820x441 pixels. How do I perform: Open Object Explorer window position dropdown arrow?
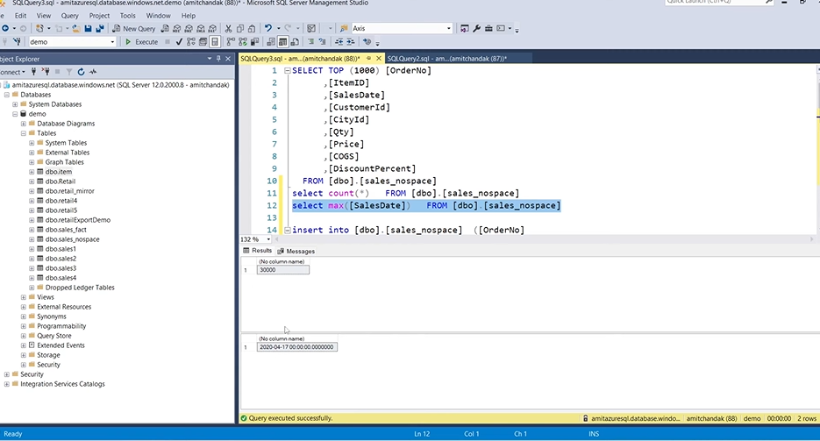pyautogui.click(x=210, y=59)
